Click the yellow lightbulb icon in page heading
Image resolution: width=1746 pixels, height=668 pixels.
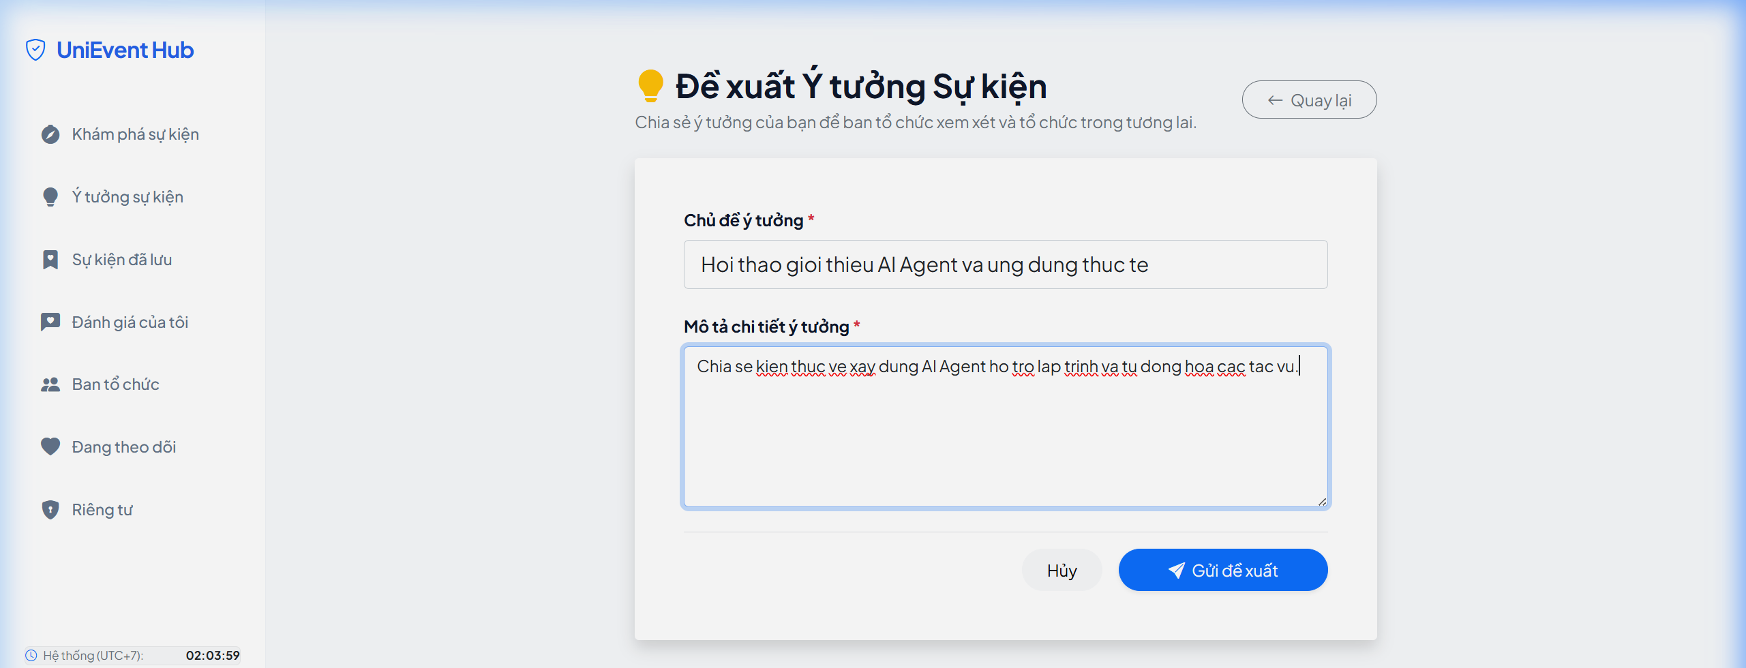(650, 86)
